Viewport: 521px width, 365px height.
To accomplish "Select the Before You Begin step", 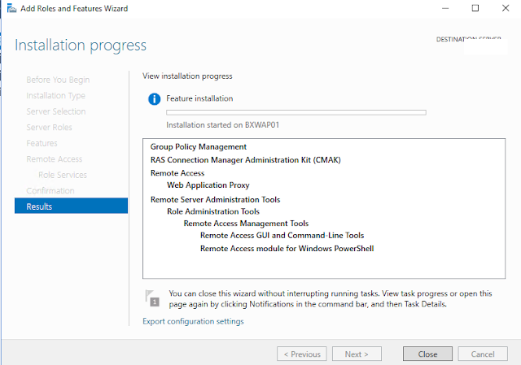I will (58, 80).
